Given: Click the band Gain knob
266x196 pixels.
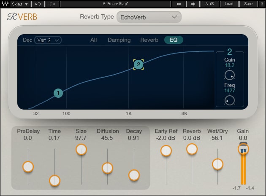Looking at the screenshot, I should point(230,75).
